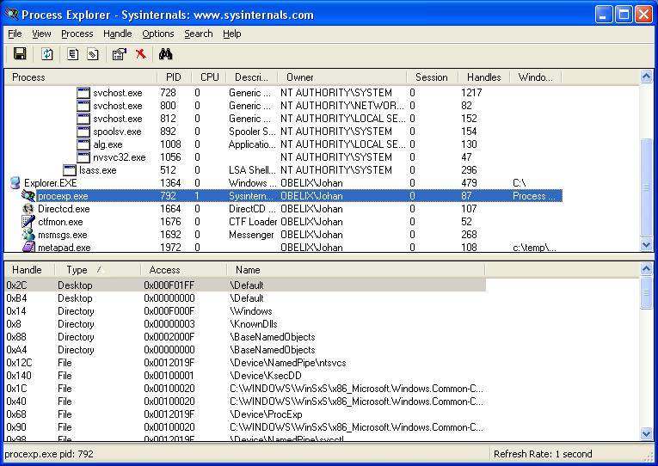
Task: Click the handle list scrollbar thumb
Action: [x=646, y=292]
